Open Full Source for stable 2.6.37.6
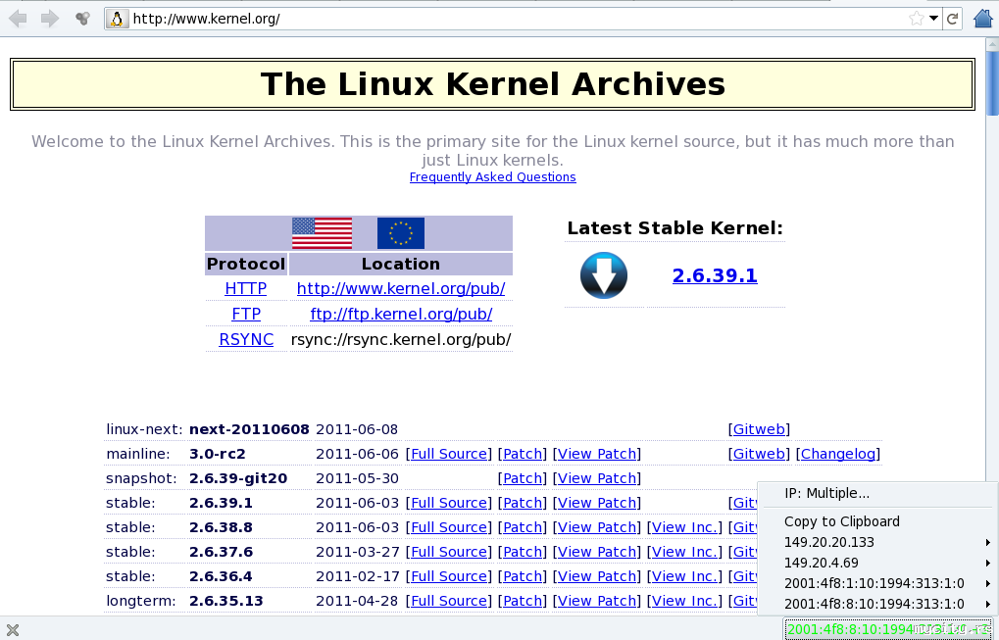 click(449, 552)
